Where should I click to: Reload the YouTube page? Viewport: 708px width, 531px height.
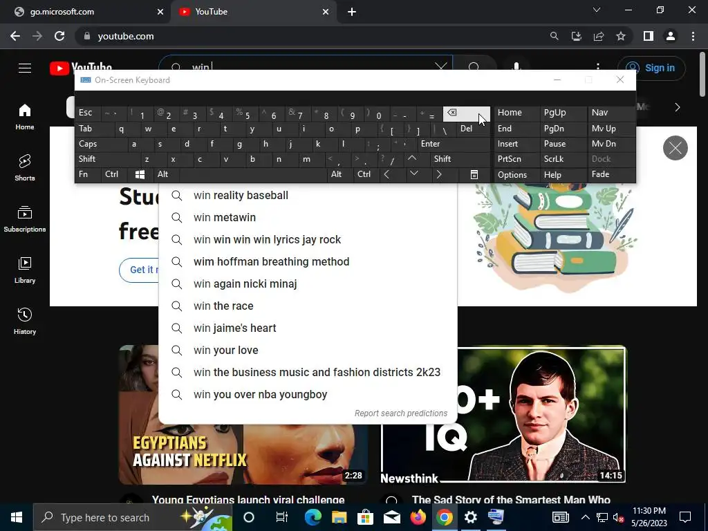tap(59, 36)
